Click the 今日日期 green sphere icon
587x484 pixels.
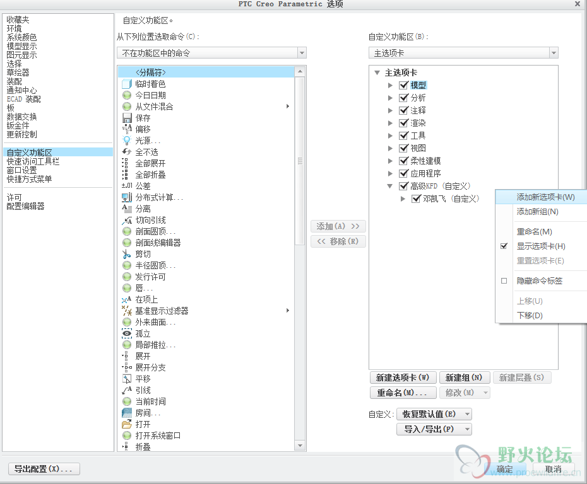[127, 95]
